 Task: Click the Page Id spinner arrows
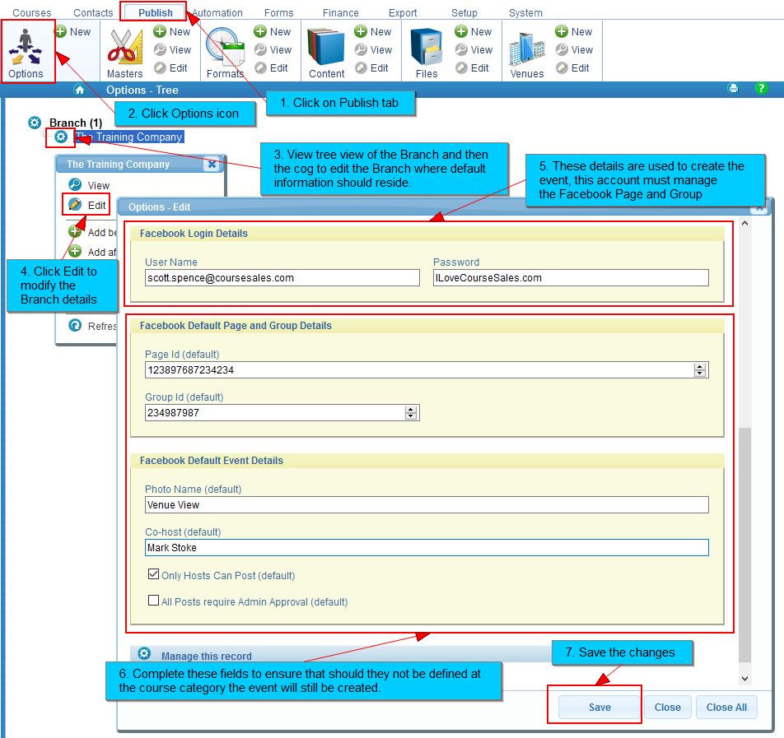pyautogui.click(x=700, y=369)
